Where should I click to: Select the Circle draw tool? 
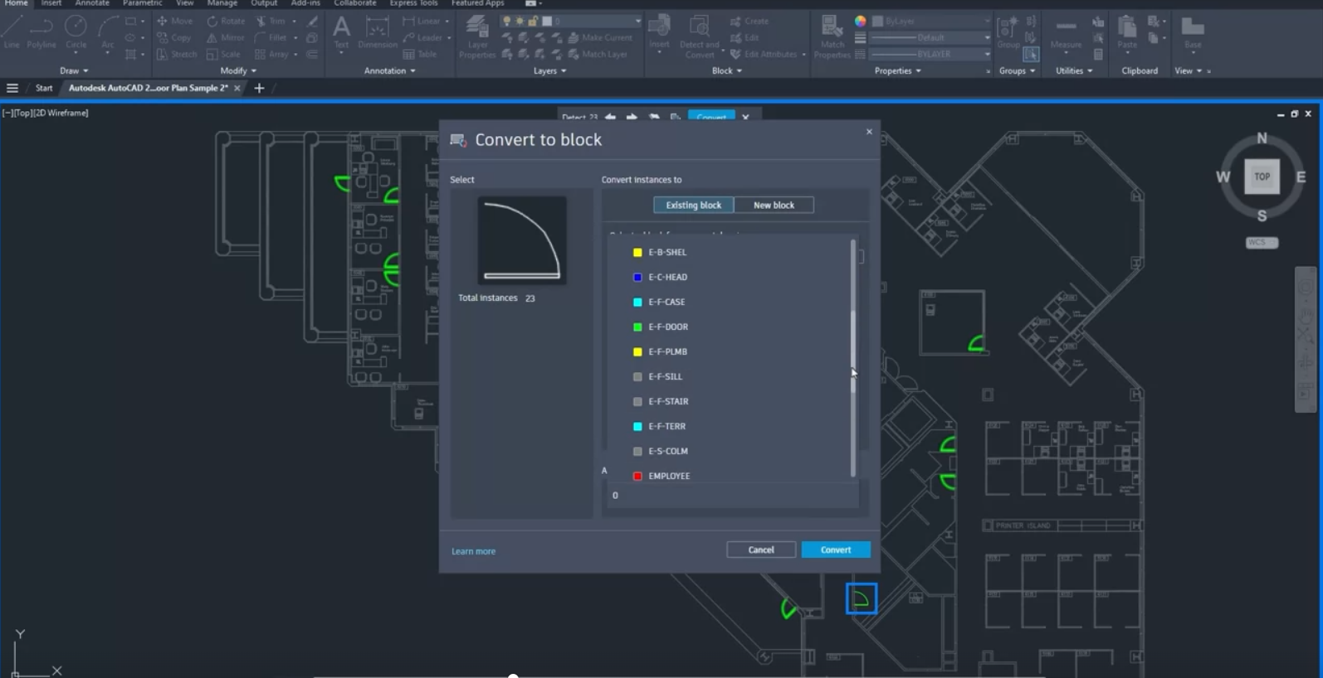(76, 31)
